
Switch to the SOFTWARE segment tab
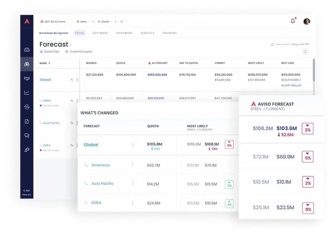coord(100,33)
